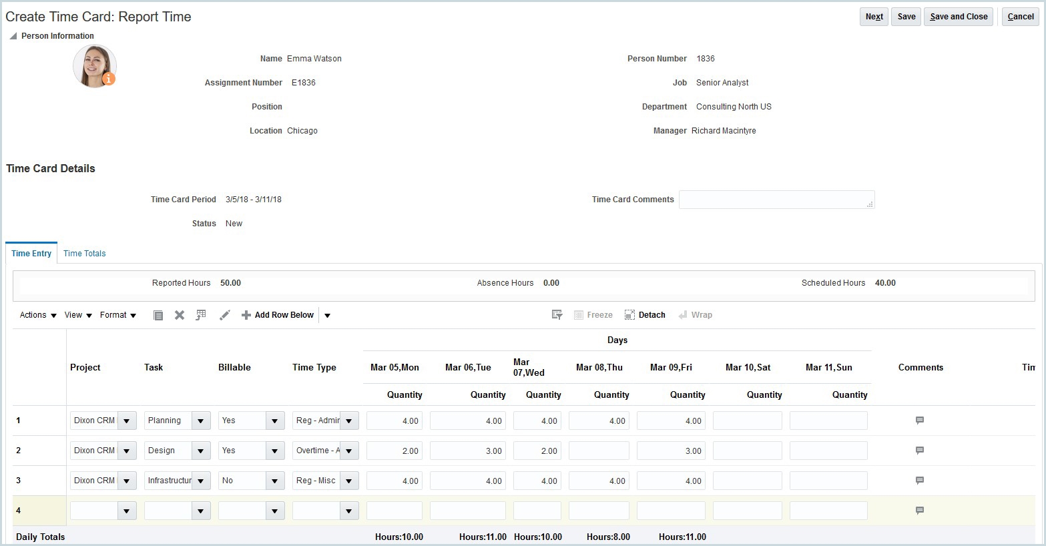Click the Save and Close button
1046x546 pixels.
(958, 16)
